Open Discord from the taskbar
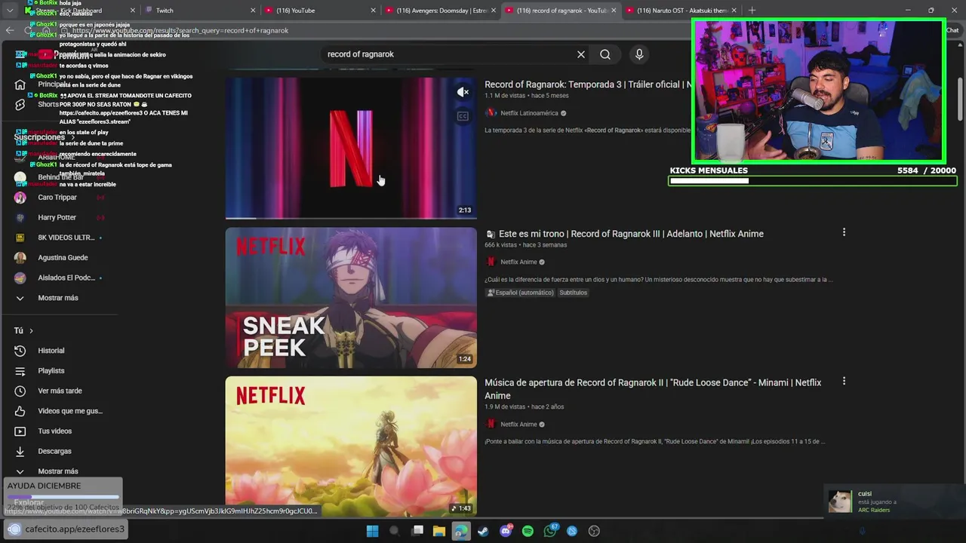 506,531
